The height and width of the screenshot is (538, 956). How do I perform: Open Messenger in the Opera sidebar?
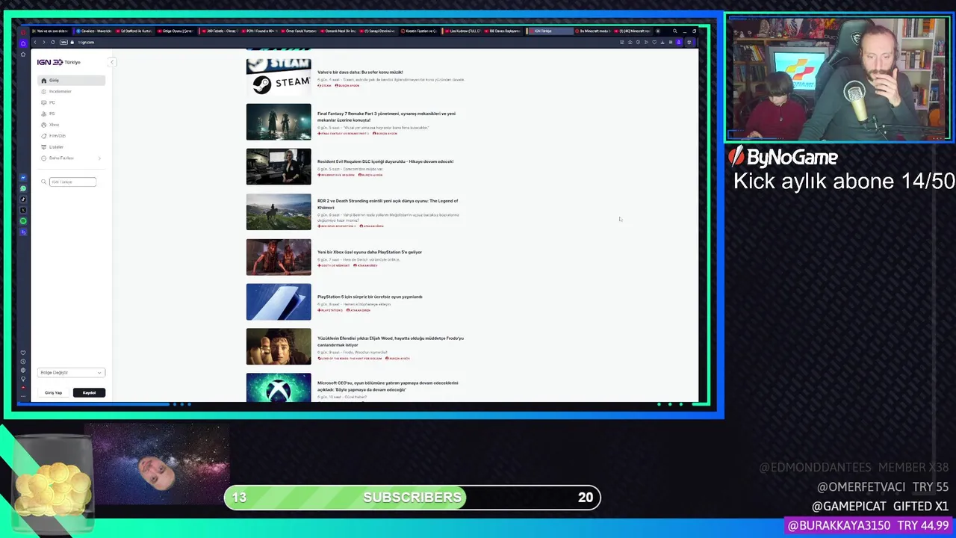coord(23,178)
